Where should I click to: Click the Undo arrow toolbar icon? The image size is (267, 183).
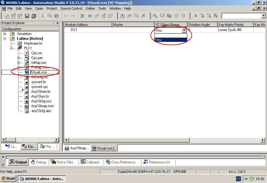pos(66,16)
